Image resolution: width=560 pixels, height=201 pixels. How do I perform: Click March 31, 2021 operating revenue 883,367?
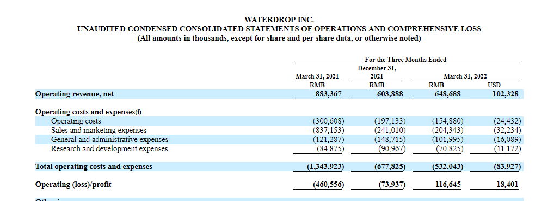(327, 94)
